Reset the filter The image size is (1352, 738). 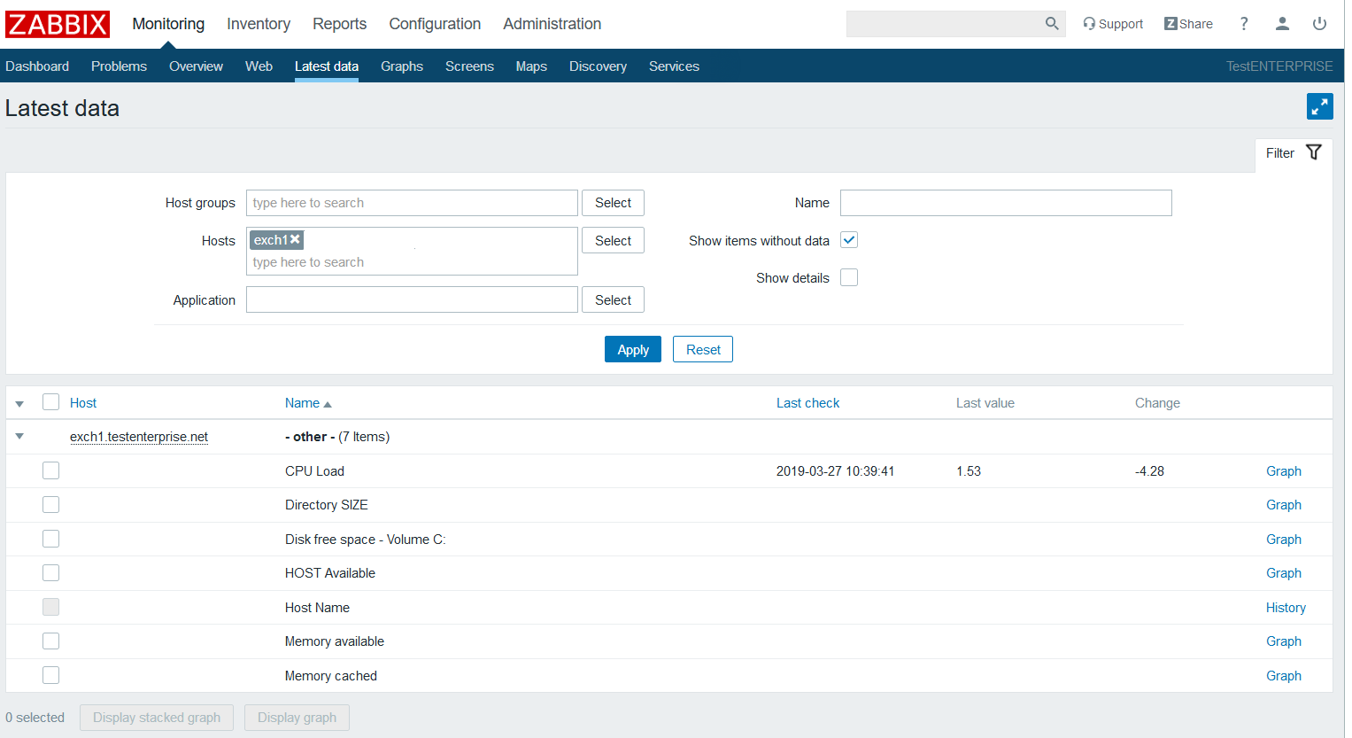[703, 349]
